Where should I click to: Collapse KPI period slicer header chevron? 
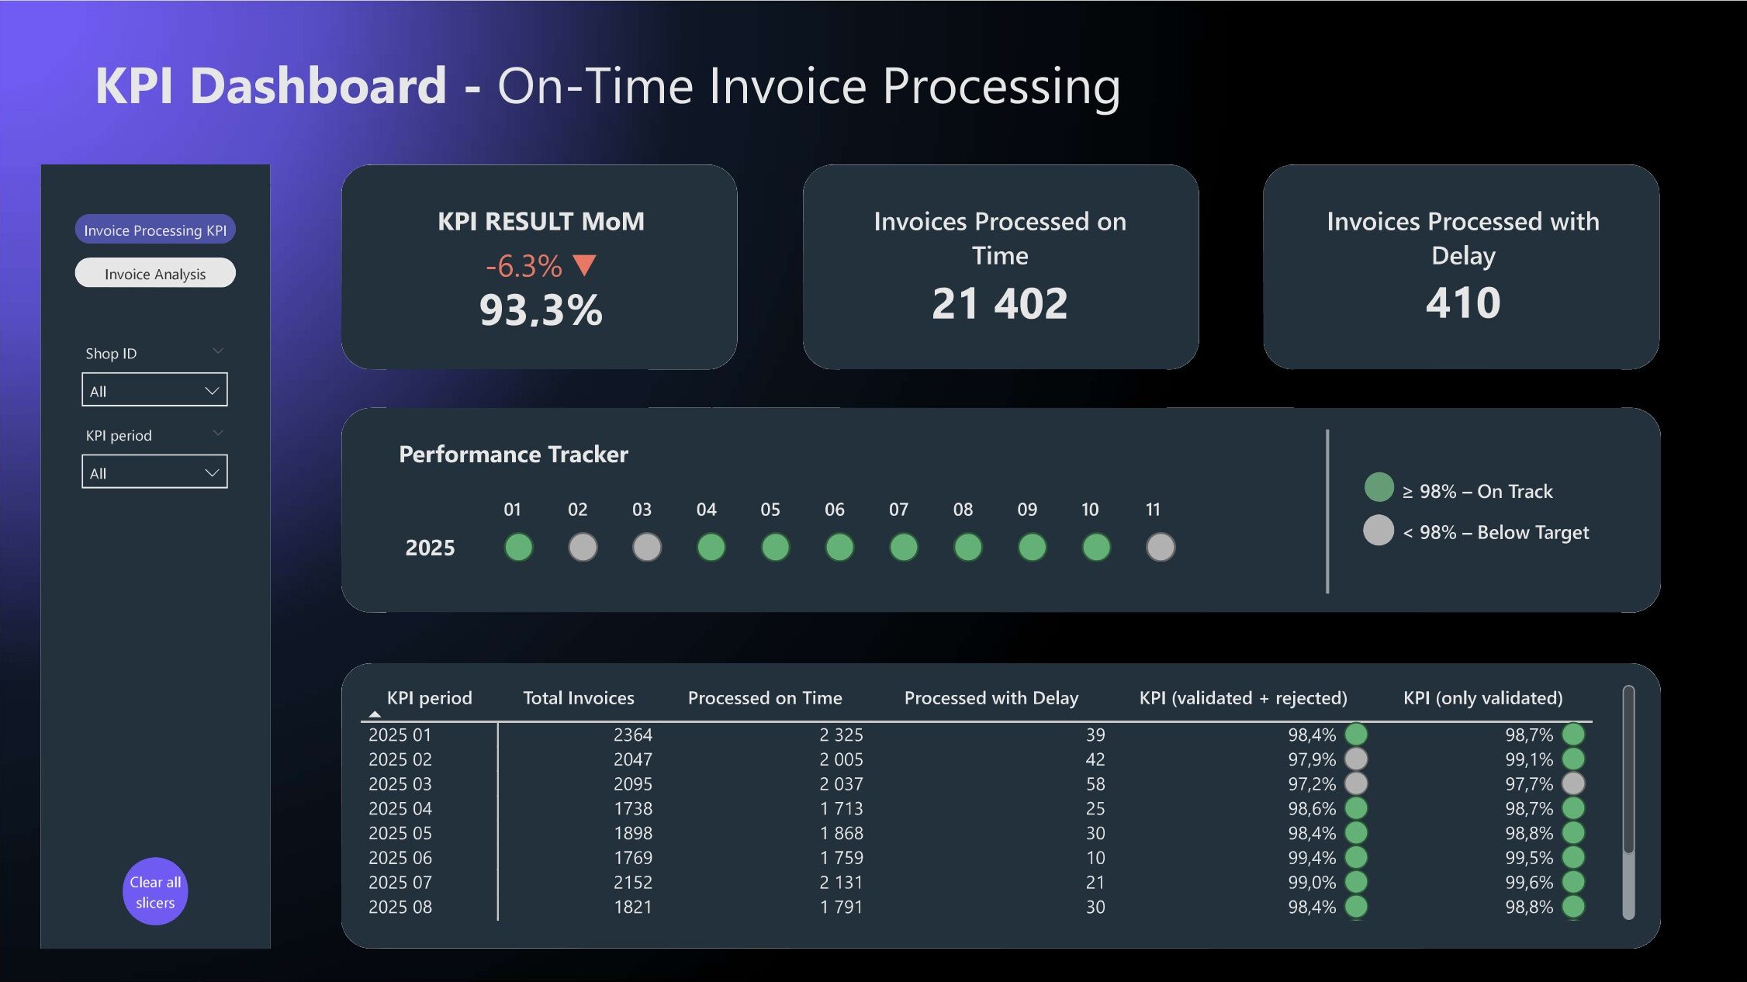click(x=218, y=433)
